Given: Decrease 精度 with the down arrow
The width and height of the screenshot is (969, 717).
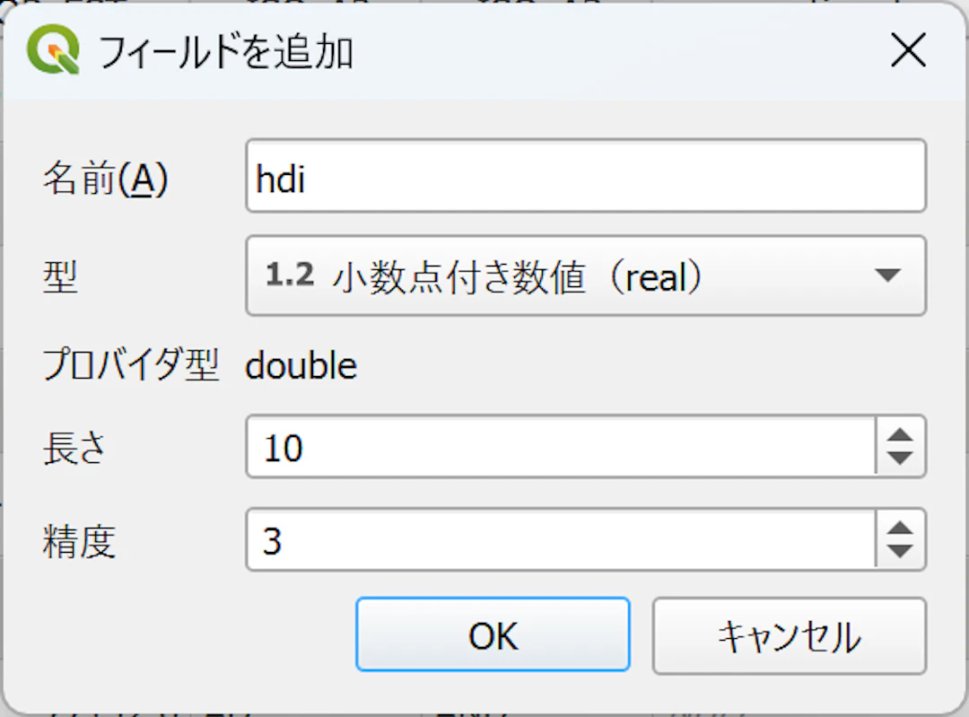Looking at the screenshot, I should tap(900, 551).
